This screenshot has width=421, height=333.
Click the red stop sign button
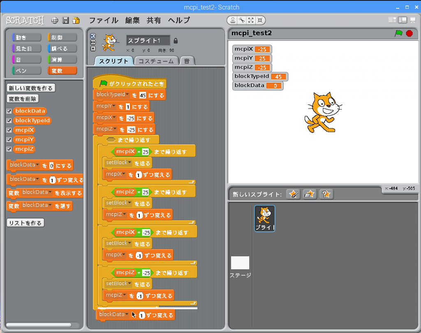click(x=409, y=33)
